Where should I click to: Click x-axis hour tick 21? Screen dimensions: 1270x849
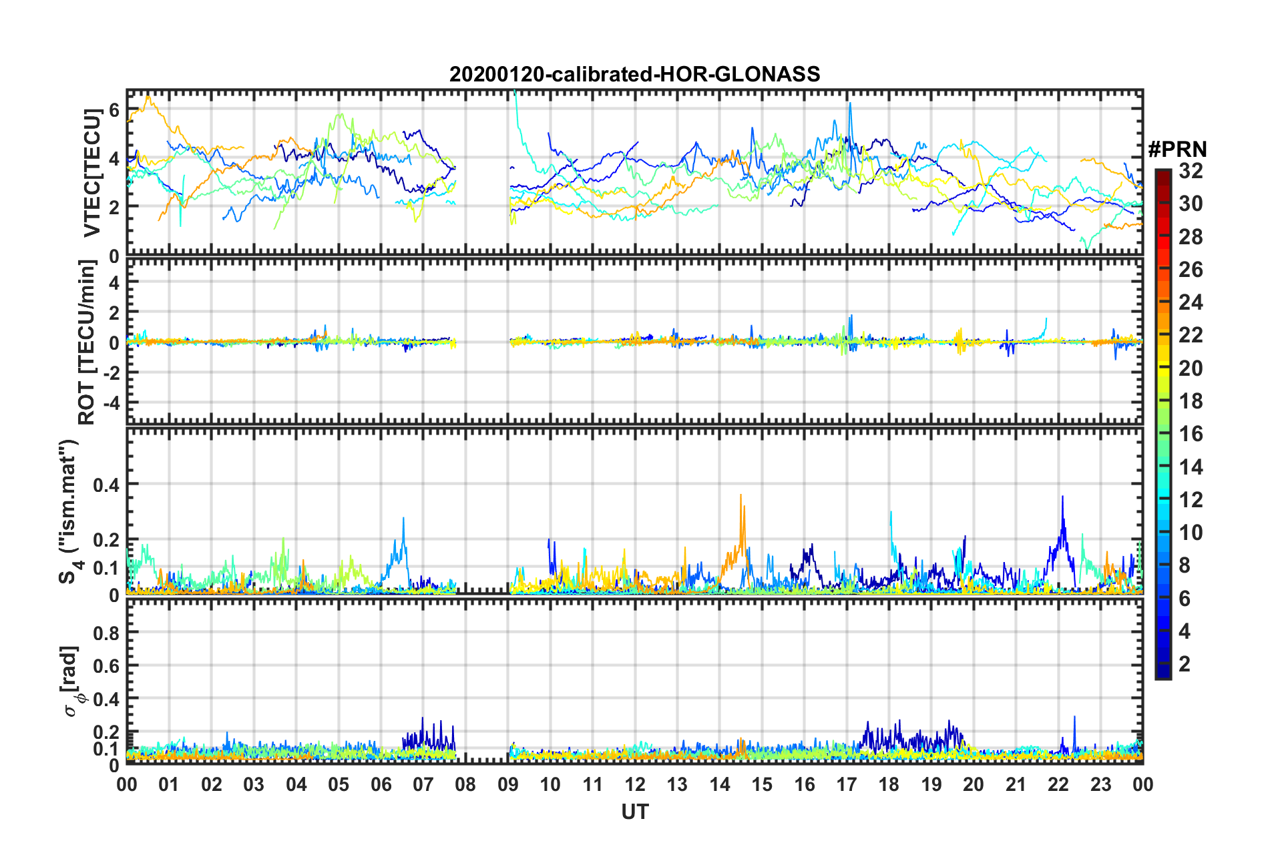pyautogui.click(x=1016, y=784)
